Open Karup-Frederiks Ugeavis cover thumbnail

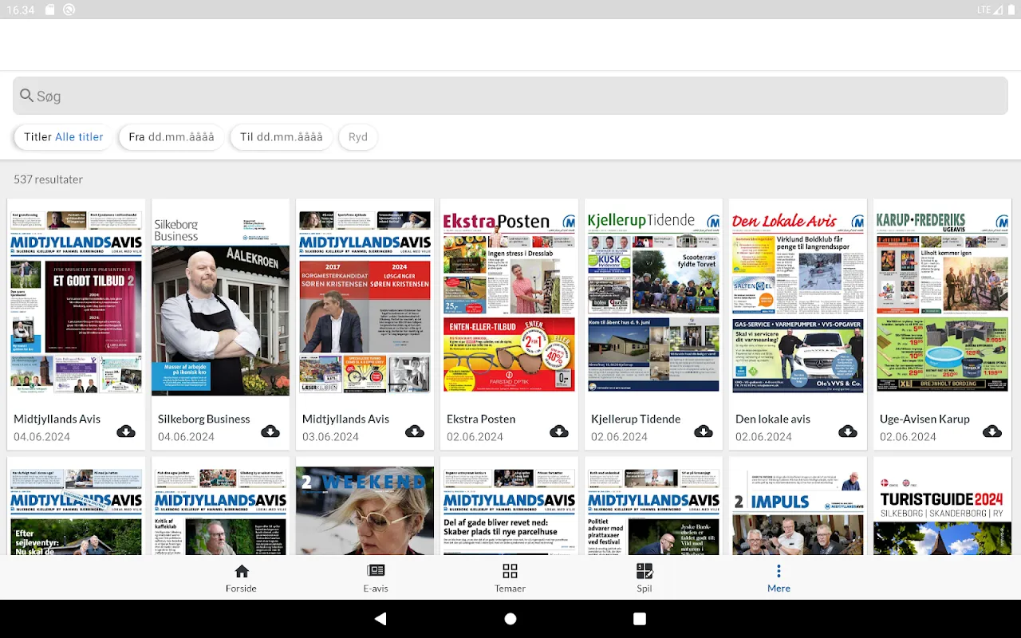tap(942, 302)
